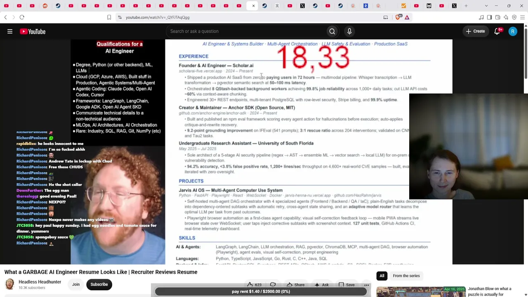Open the YouTube guide hamburger menu

click(x=10, y=31)
